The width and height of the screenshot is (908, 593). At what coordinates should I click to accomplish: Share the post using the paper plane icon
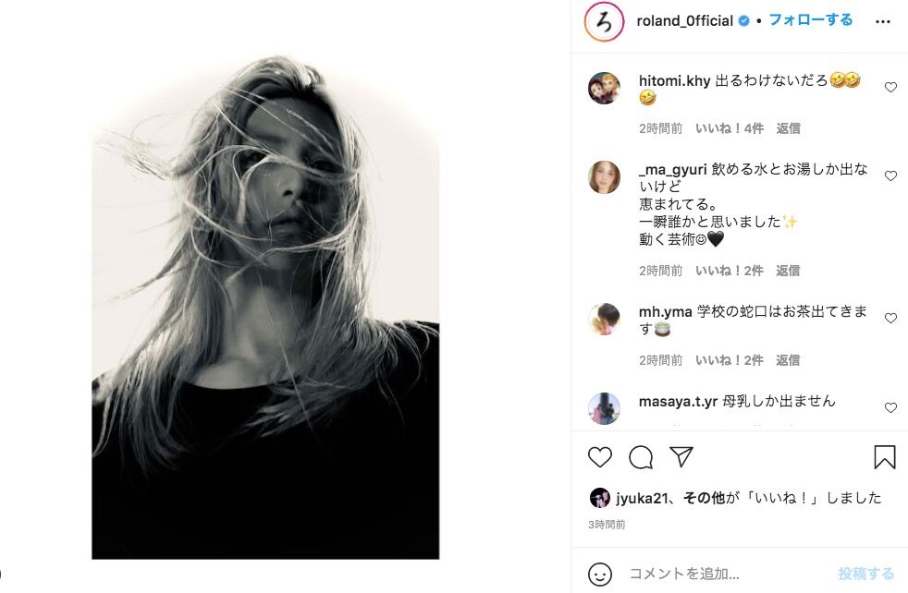click(x=681, y=457)
